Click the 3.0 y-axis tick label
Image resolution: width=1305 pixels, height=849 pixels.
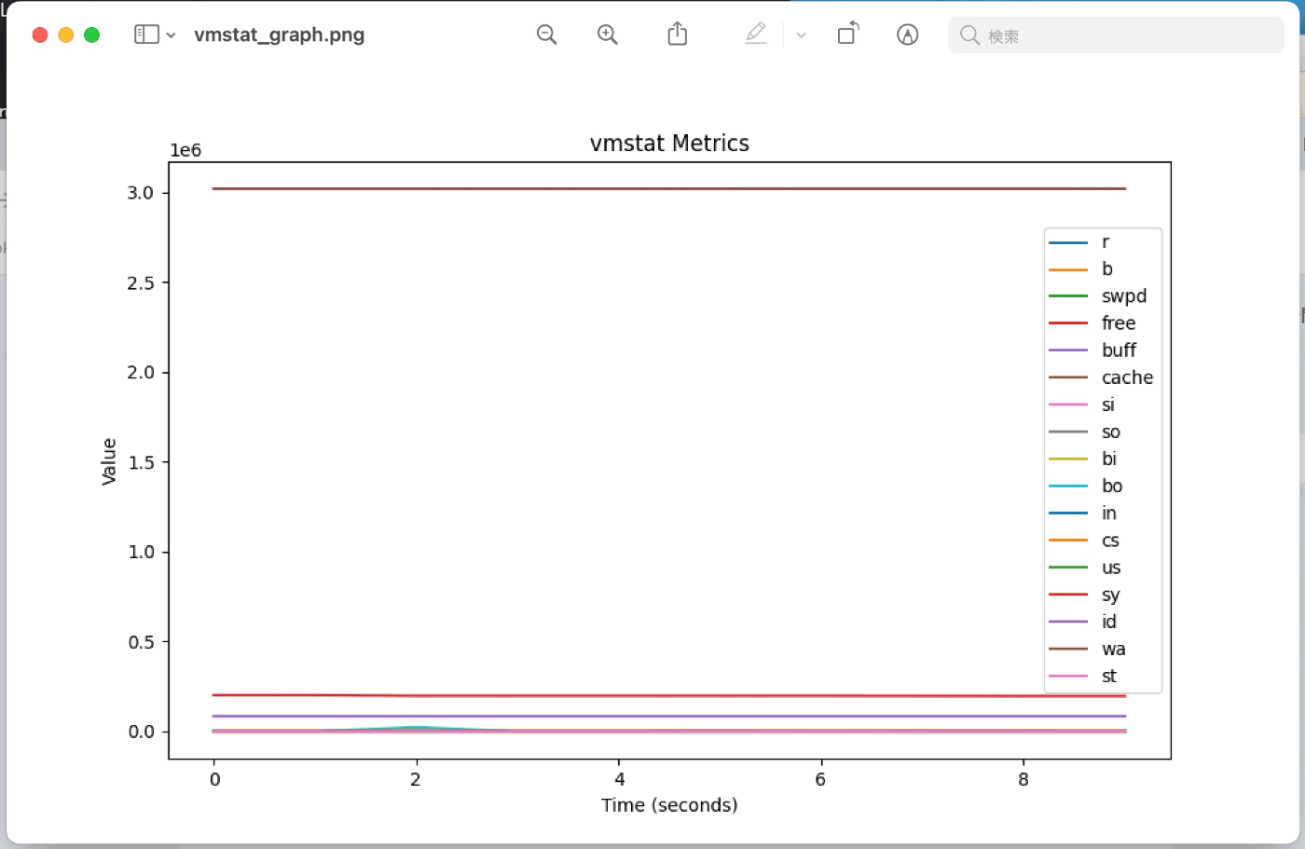click(x=141, y=193)
